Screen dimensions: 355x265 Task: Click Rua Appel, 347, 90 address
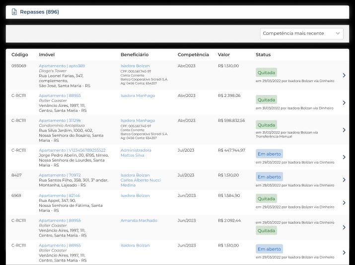click(57, 200)
